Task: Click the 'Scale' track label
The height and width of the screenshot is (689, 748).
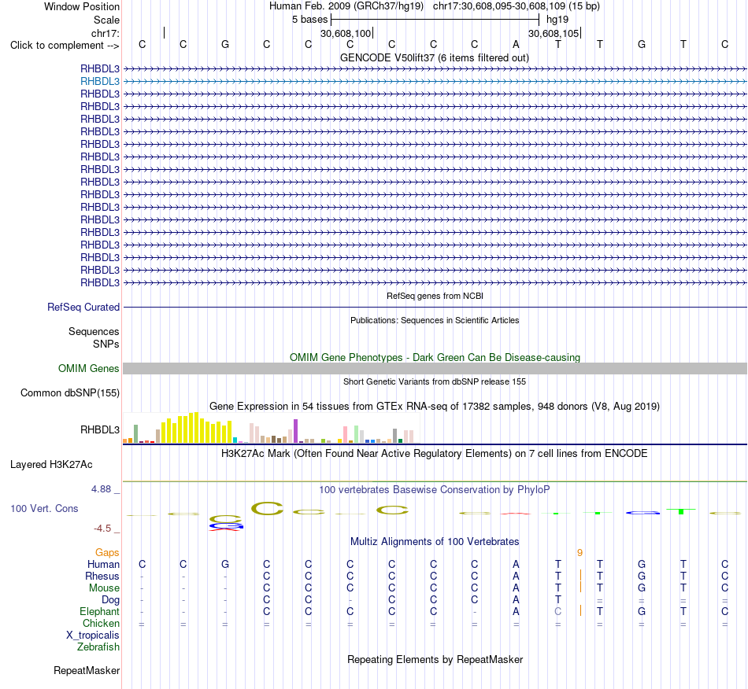Action: 106,20
